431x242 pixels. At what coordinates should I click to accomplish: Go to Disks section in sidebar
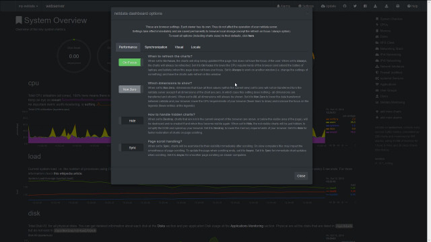pyautogui.click(x=382, y=36)
